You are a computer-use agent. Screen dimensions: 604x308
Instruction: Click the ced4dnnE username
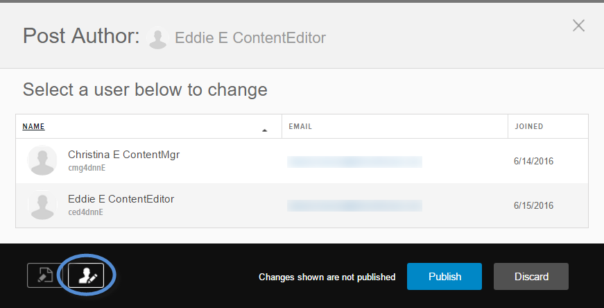pyautogui.click(x=86, y=212)
